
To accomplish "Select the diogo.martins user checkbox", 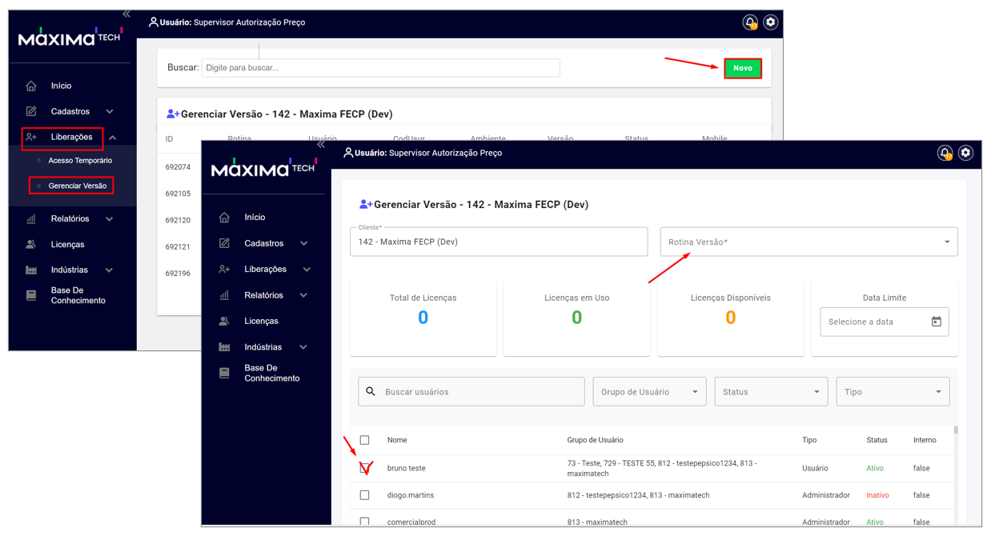I will point(365,495).
